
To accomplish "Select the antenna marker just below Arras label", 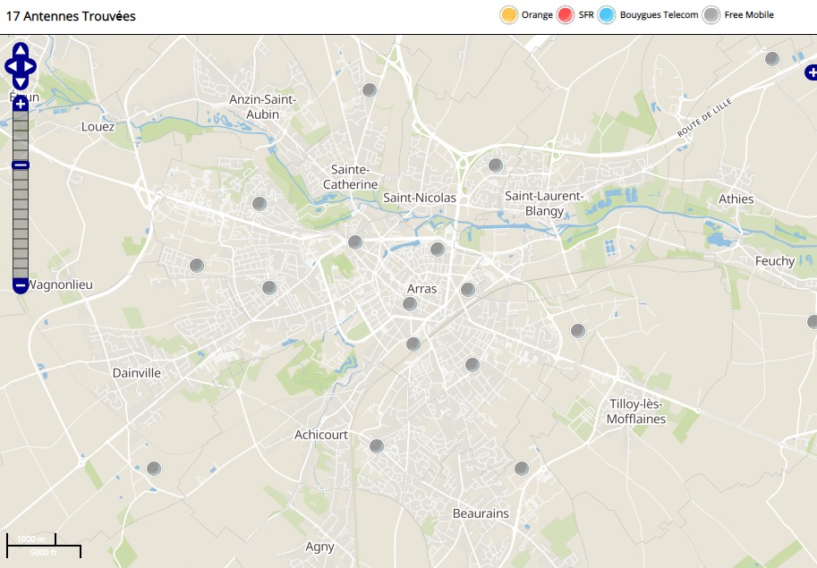I will [410, 304].
